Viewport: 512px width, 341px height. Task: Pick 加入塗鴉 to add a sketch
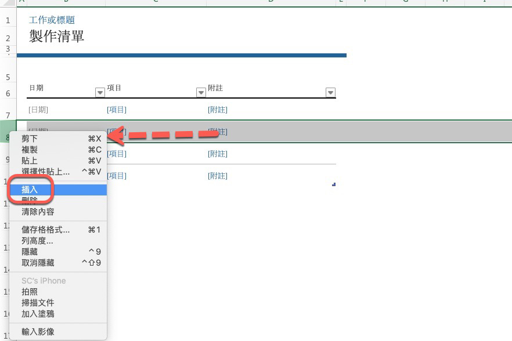click(37, 314)
